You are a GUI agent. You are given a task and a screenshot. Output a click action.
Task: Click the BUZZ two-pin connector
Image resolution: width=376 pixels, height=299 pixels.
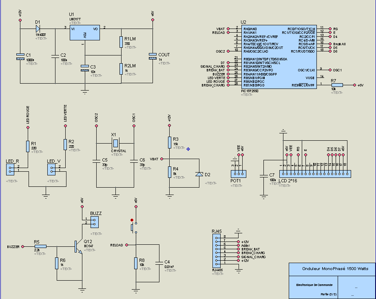(x=95, y=222)
